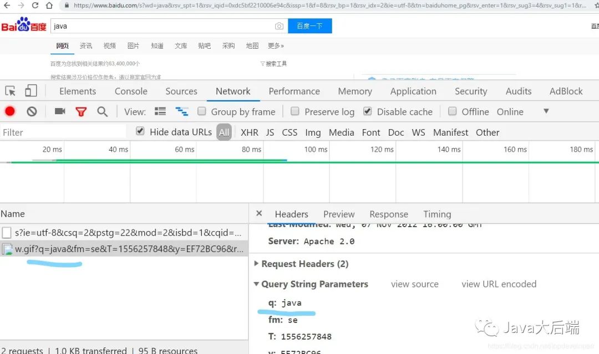
Task: Click view URL encoded link
Action: click(499, 284)
